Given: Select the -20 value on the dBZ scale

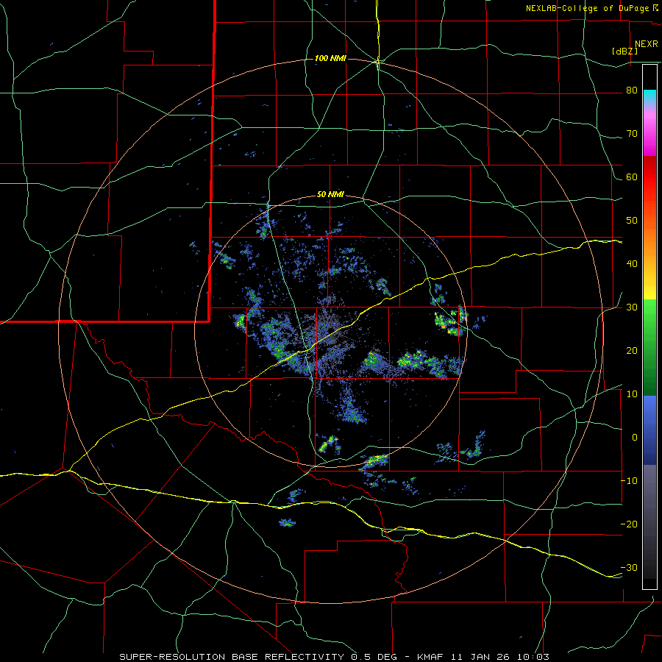Looking at the screenshot, I should (629, 524).
